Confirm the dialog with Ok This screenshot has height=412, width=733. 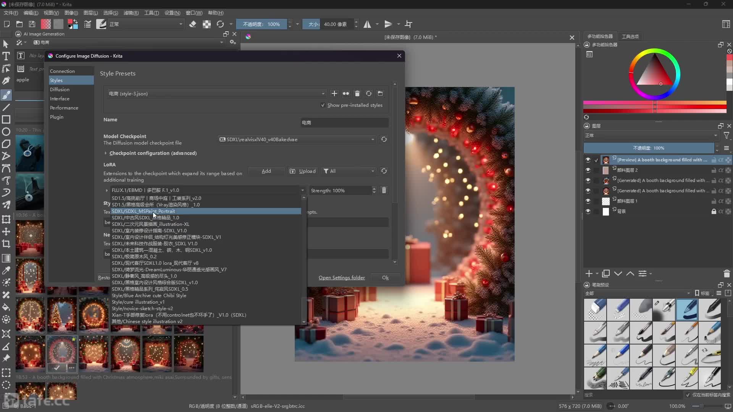coord(385,277)
